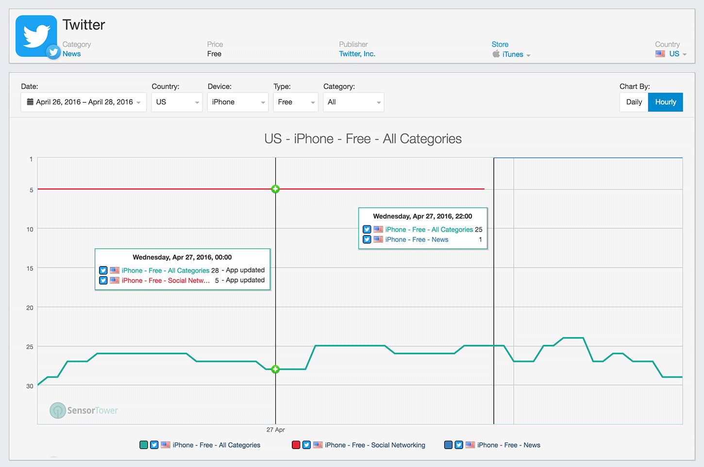The height and width of the screenshot is (467, 704).
Task: Switch the chart to Daily view
Action: pos(634,102)
